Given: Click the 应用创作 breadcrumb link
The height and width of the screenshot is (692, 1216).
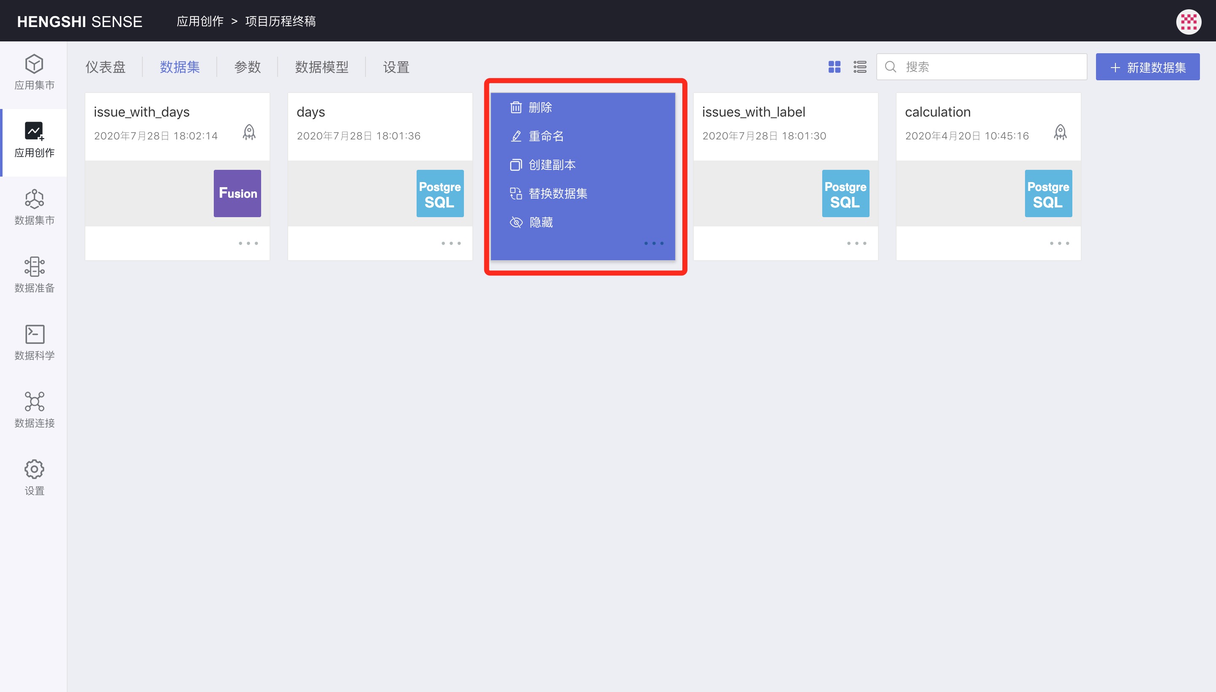Looking at the screenshot, I should pos(200,22).
